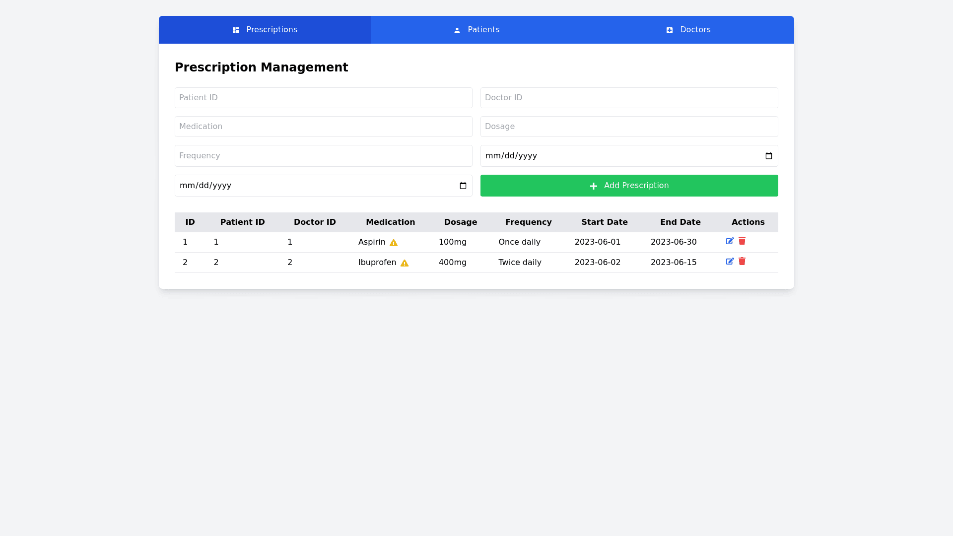Click the warning icon next to Aspirin

[x=394, y=243]
